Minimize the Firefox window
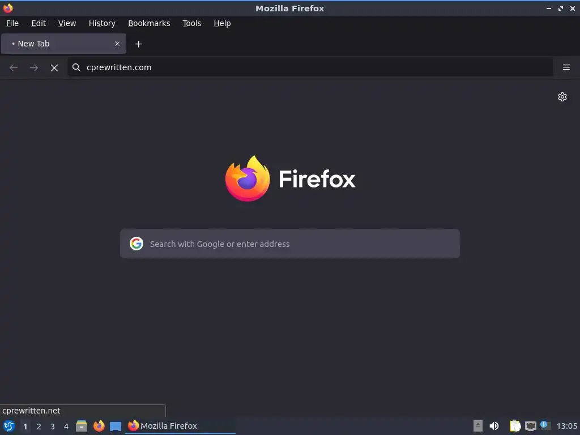This screenshot has width=580, height=435. pos(549,8)
